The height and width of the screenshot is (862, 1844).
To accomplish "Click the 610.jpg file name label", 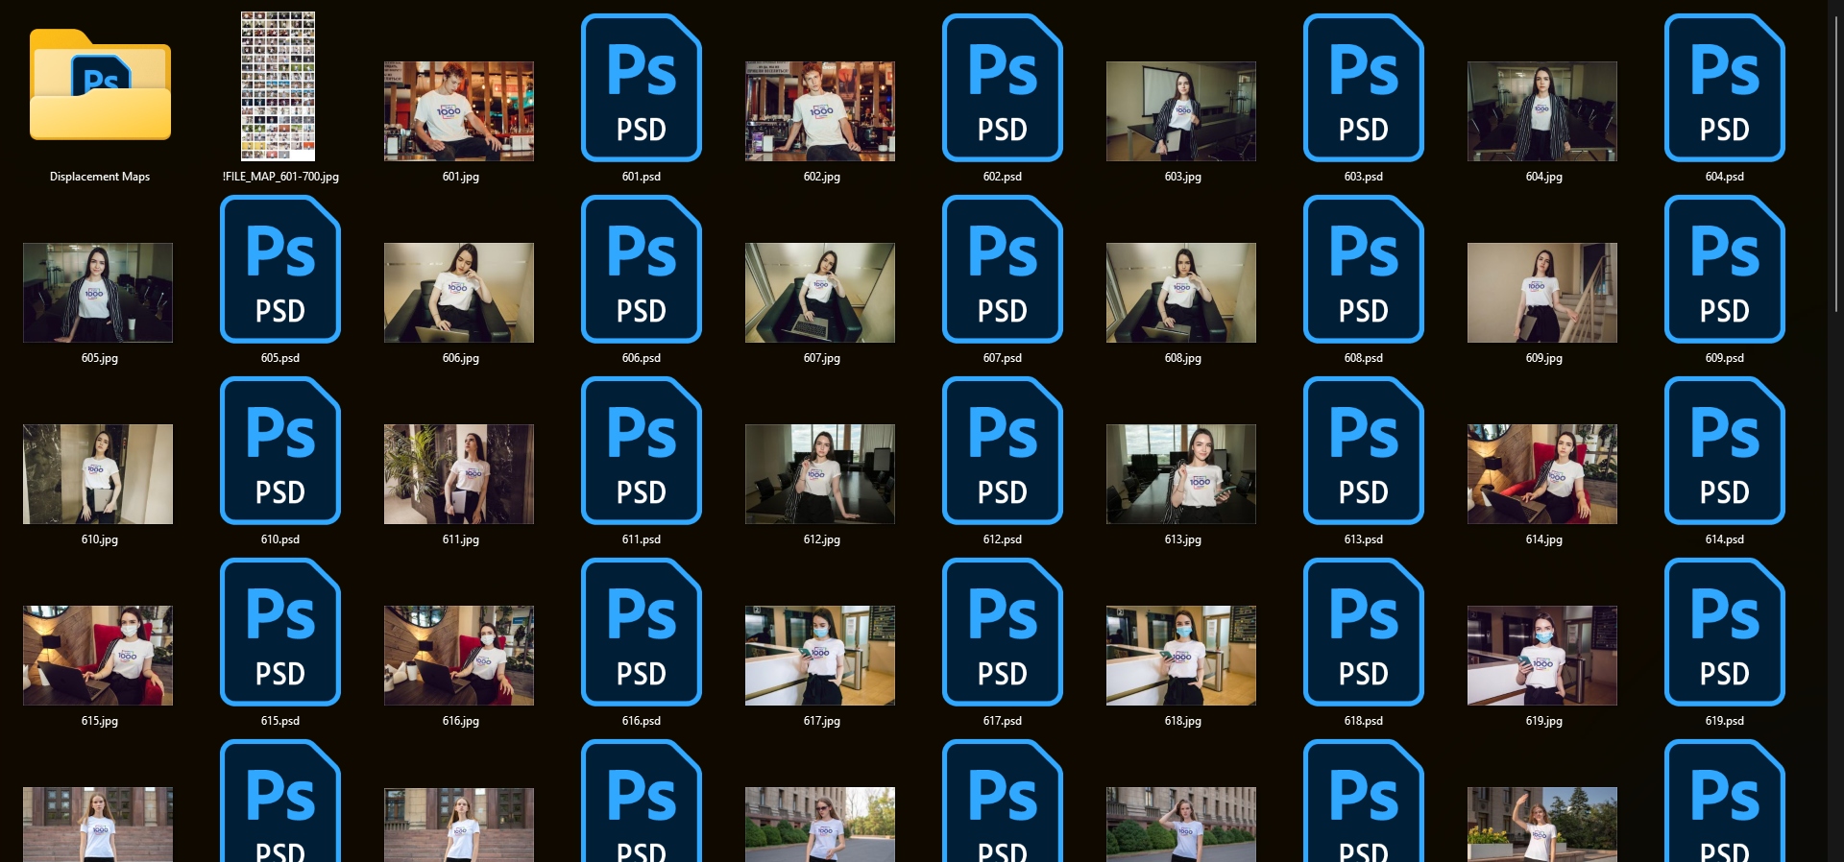I will click(100, 539).
